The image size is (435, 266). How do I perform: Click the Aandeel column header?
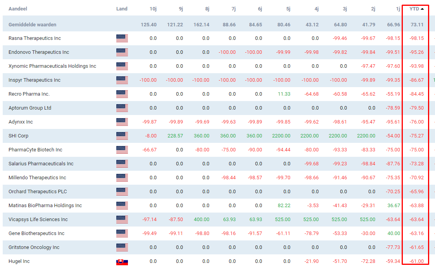click(18, 9)
